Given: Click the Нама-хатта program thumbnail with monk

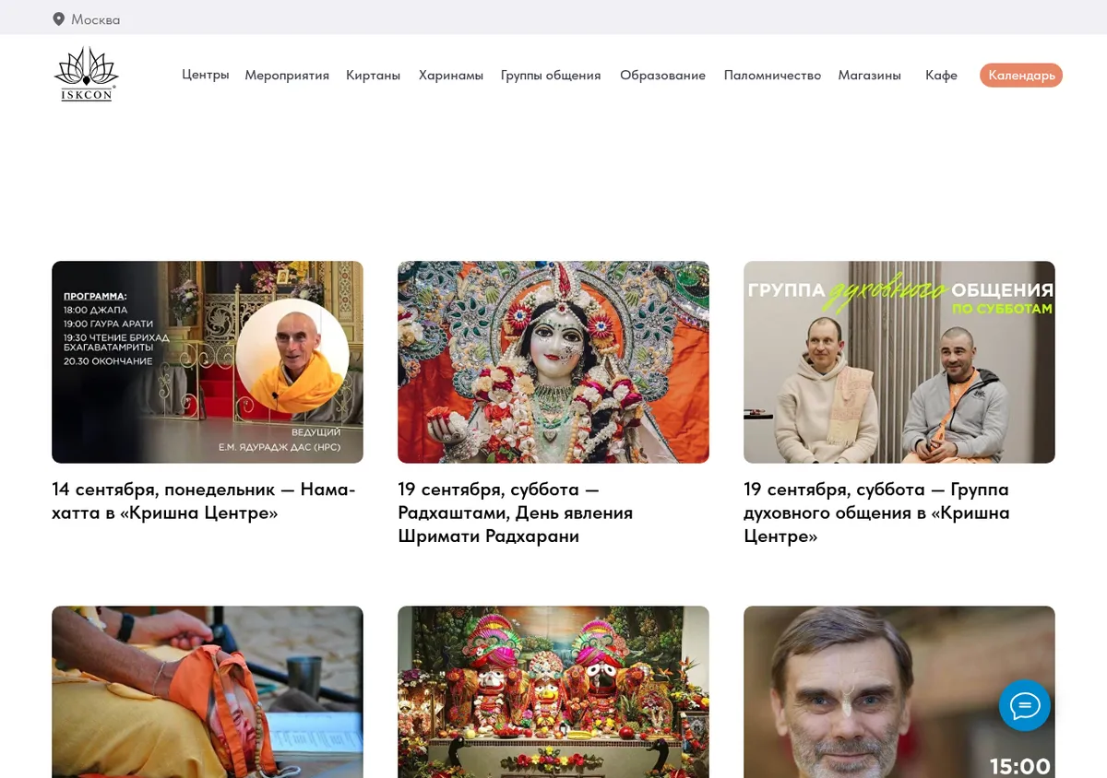Looking at the screenshot, I should click(x=208, y=362).
